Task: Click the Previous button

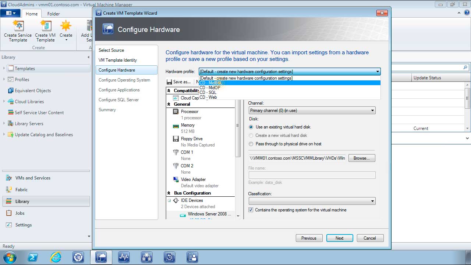Action: coord(309,238)
